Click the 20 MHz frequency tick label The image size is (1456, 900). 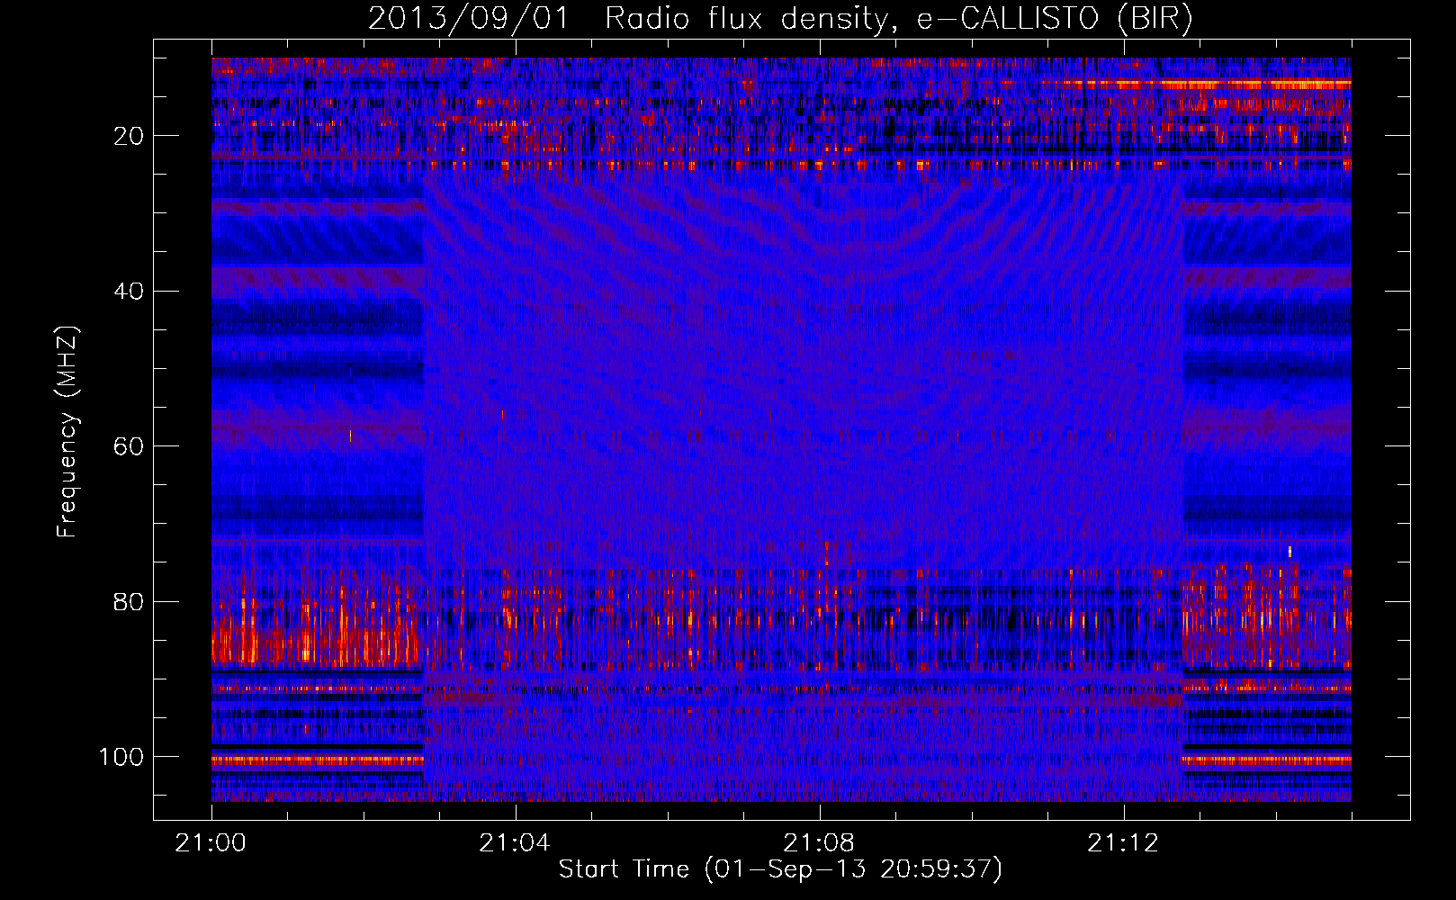pos(129,136)
